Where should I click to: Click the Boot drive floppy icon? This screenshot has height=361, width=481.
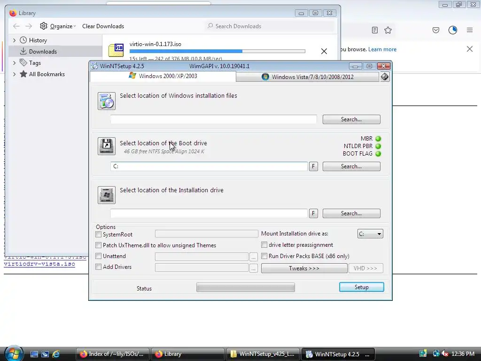click(107, 146)
